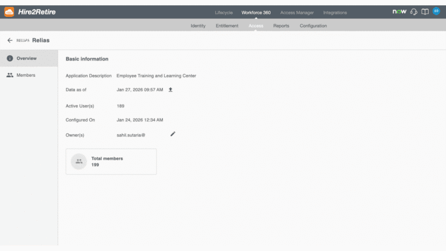The height and width of the screenshot is (251, 446).
Task: Click the Application Description label
Action: click(88, 76)
